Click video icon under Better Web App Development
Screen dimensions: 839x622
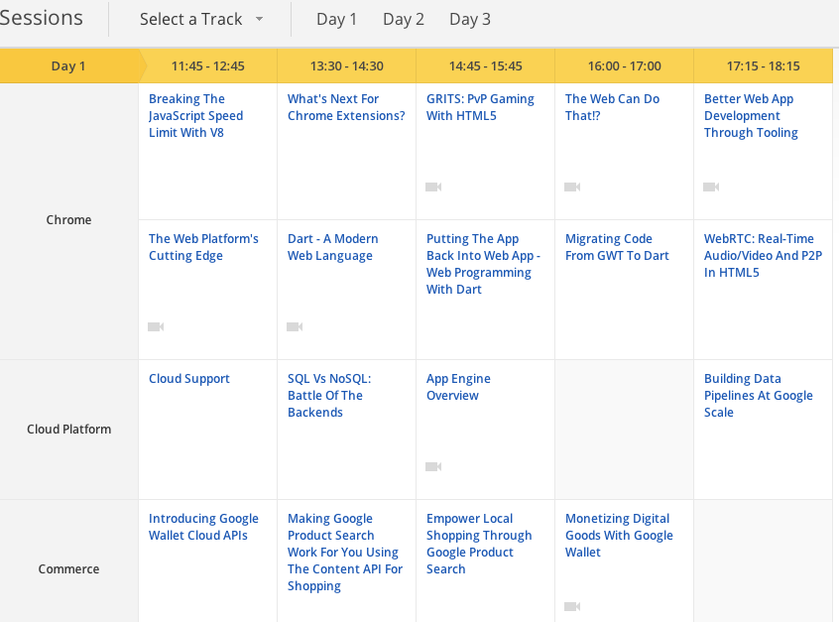coord(711,187)
